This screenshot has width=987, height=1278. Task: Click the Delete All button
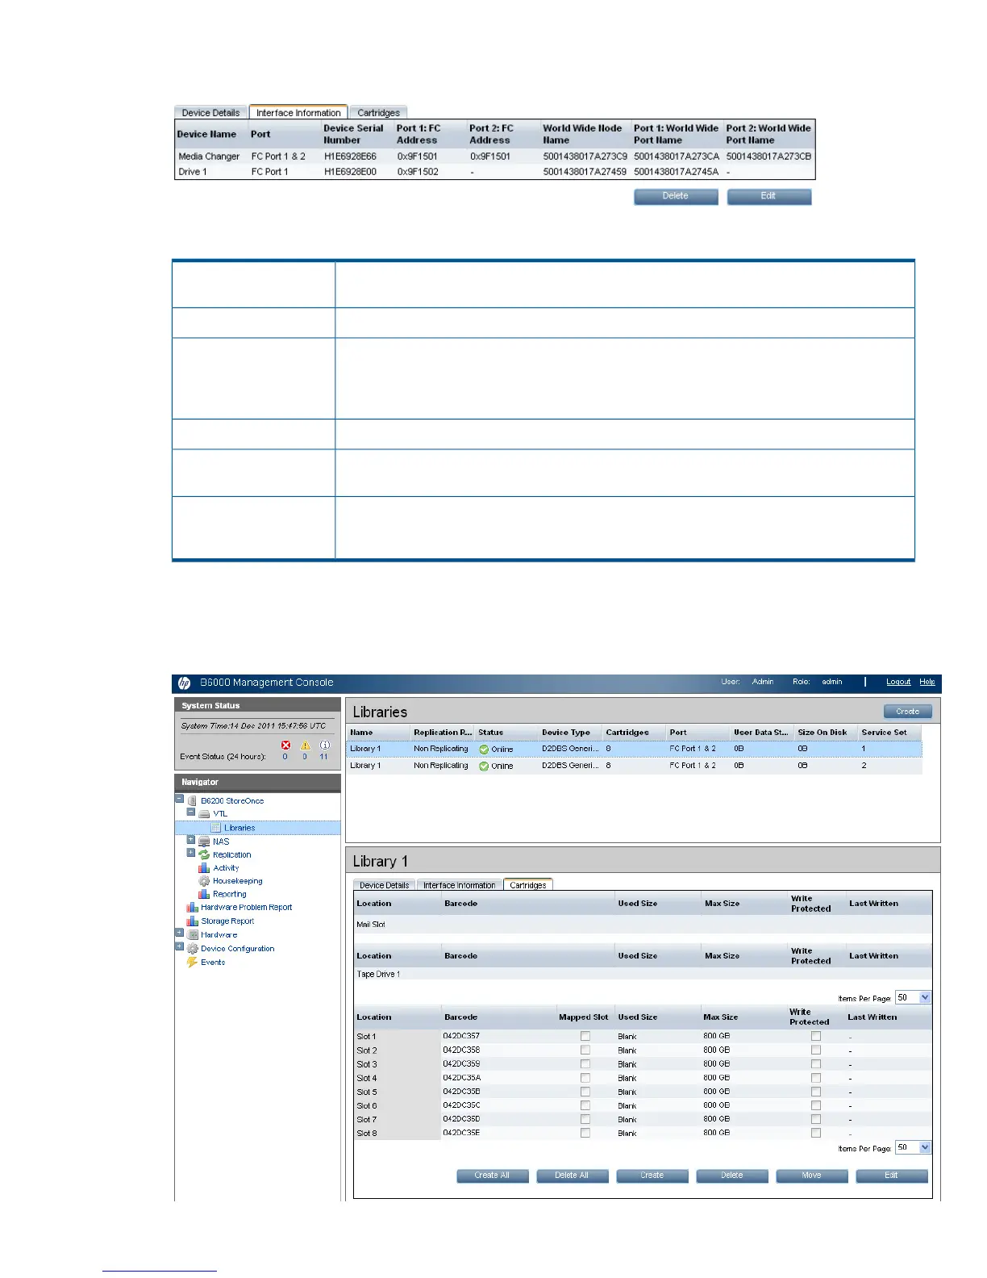572,1176
